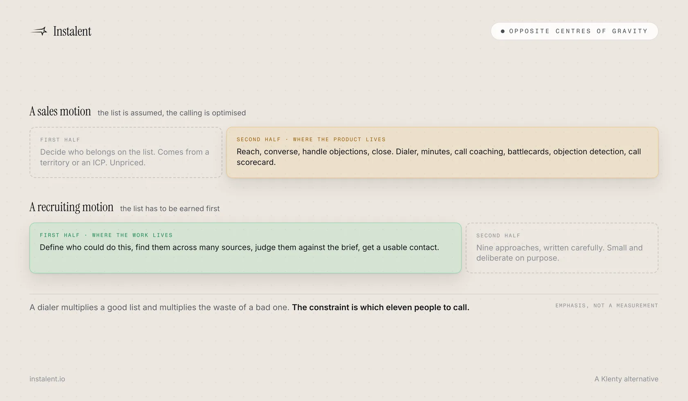Click 'the list has to be earned first'
The width and height of the screenshot is (688, 401).
point(170,209)
